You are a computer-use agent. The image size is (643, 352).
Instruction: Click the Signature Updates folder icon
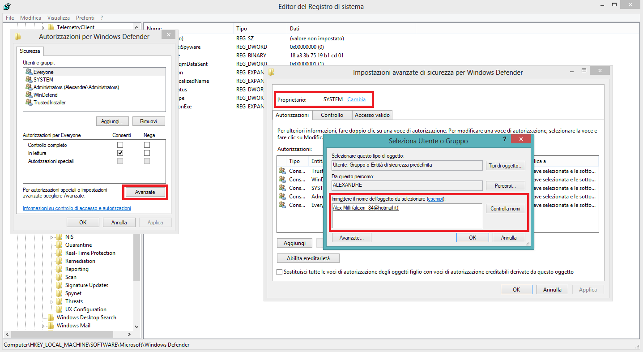[60, 285]
